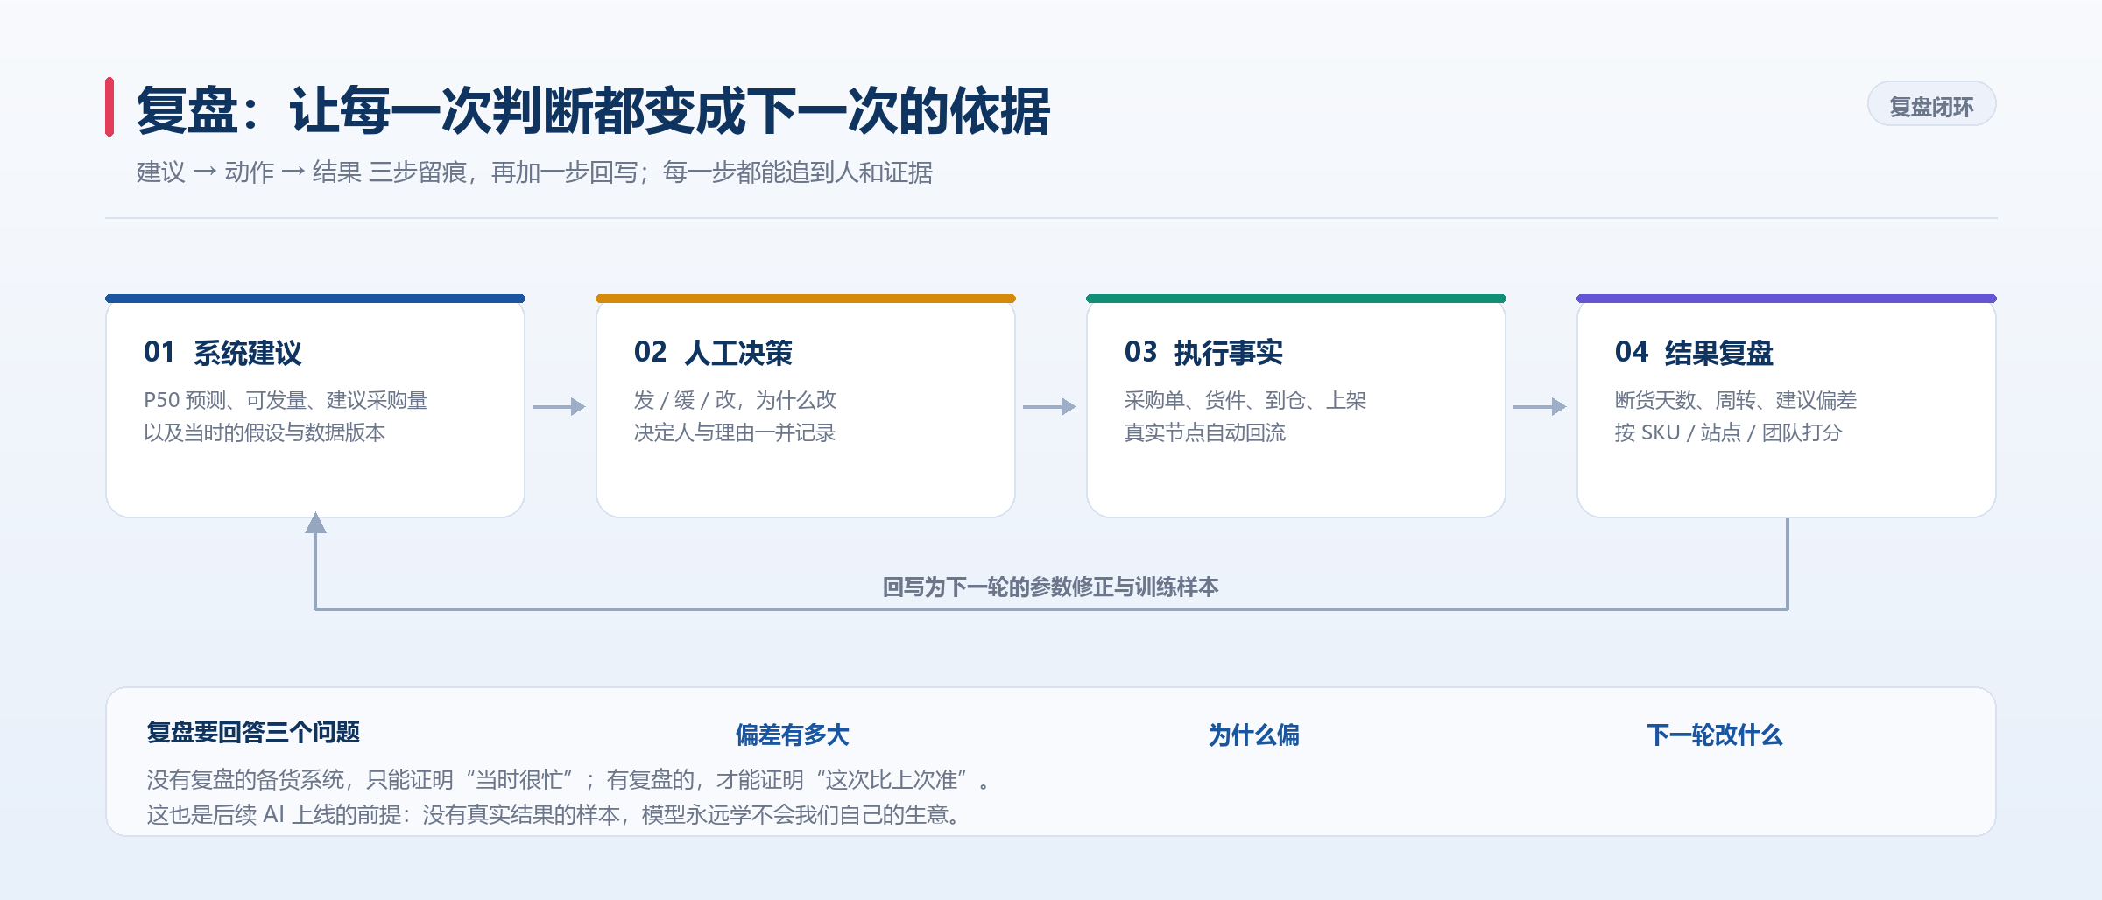
Task: Click the sentence starting with 这也是后续 AI 上线的前提
Action: (555, 814)
